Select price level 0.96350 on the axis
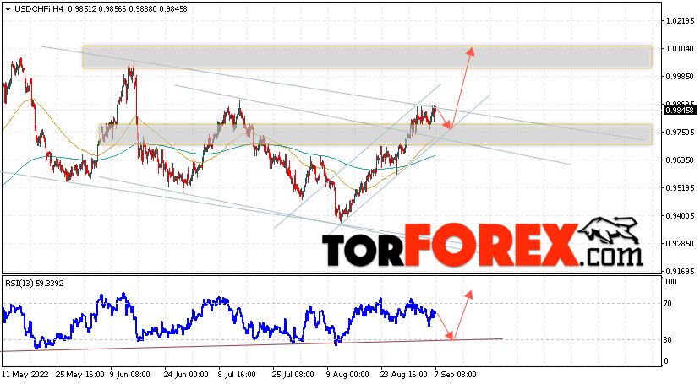The width and height of the screenshot is (700, 384). pyautogui.click(x=680, y=160)
